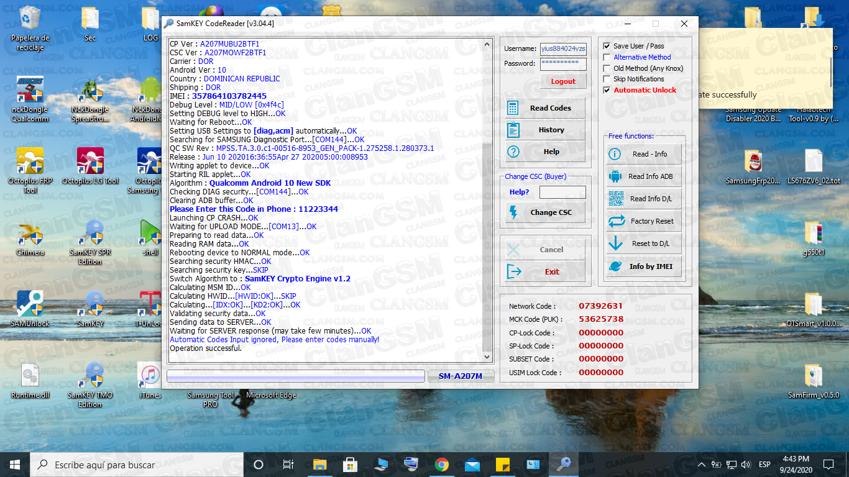849x477 pixels.
Task: Open Task View on taskbar
Action: click(288, 465)
